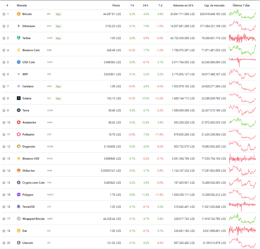Click the Tether logo icon
260x249 pixels.
(x=19, y=38)
